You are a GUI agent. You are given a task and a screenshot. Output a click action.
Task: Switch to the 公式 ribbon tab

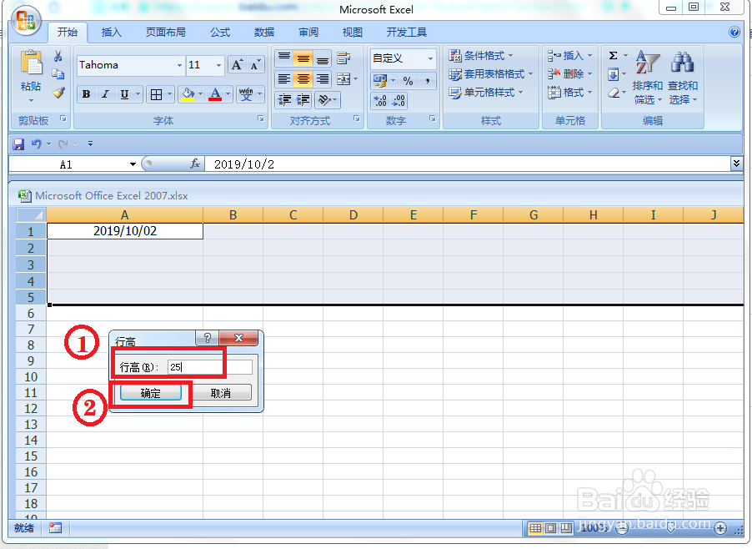(220, 33)
